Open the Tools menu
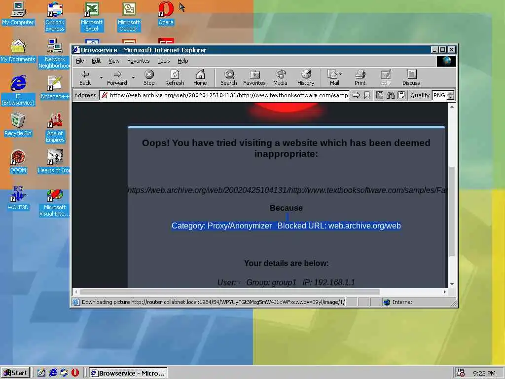This screenshot has height=379, width=505. pos(164,61)
